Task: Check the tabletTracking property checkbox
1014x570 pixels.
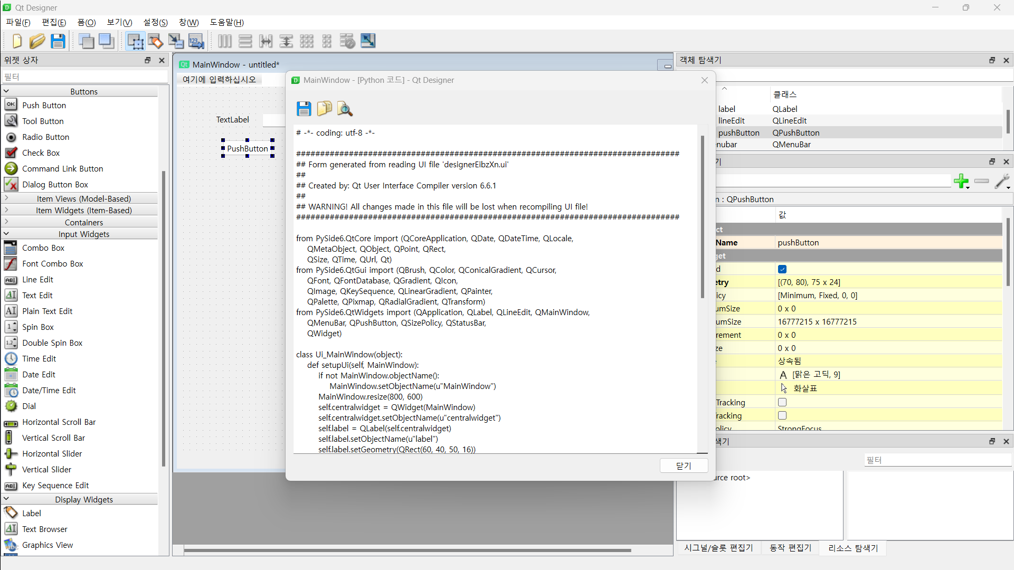Action: click(782, 415)
